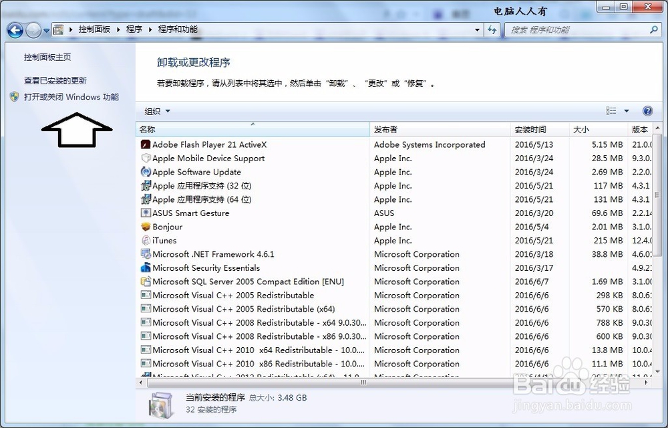Click the Apple 应用程序支持 (64 位) icon
Image resolution: width=668 pixels, height=428 pixels.
point(146,199)
